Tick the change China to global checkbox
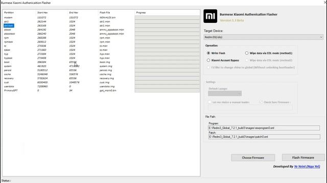 [208, 67]
